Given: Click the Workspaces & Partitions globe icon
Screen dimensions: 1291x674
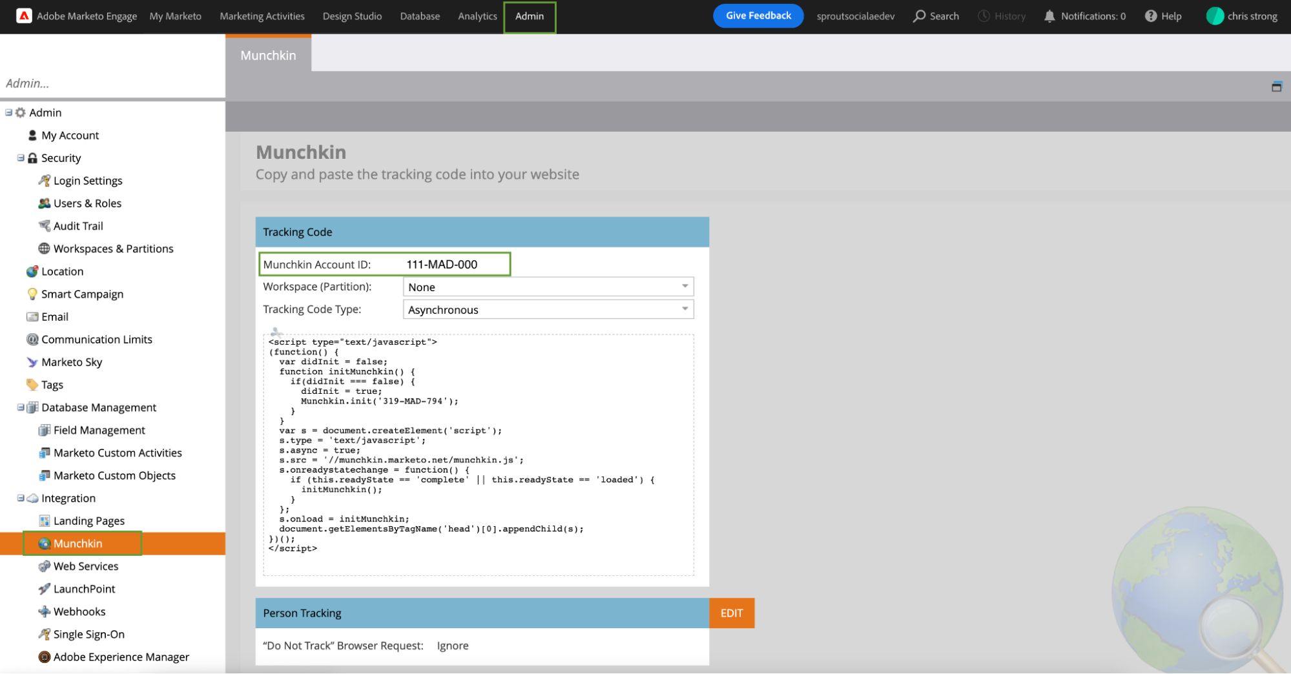Looking at the screenshot, I should (44, 248).
